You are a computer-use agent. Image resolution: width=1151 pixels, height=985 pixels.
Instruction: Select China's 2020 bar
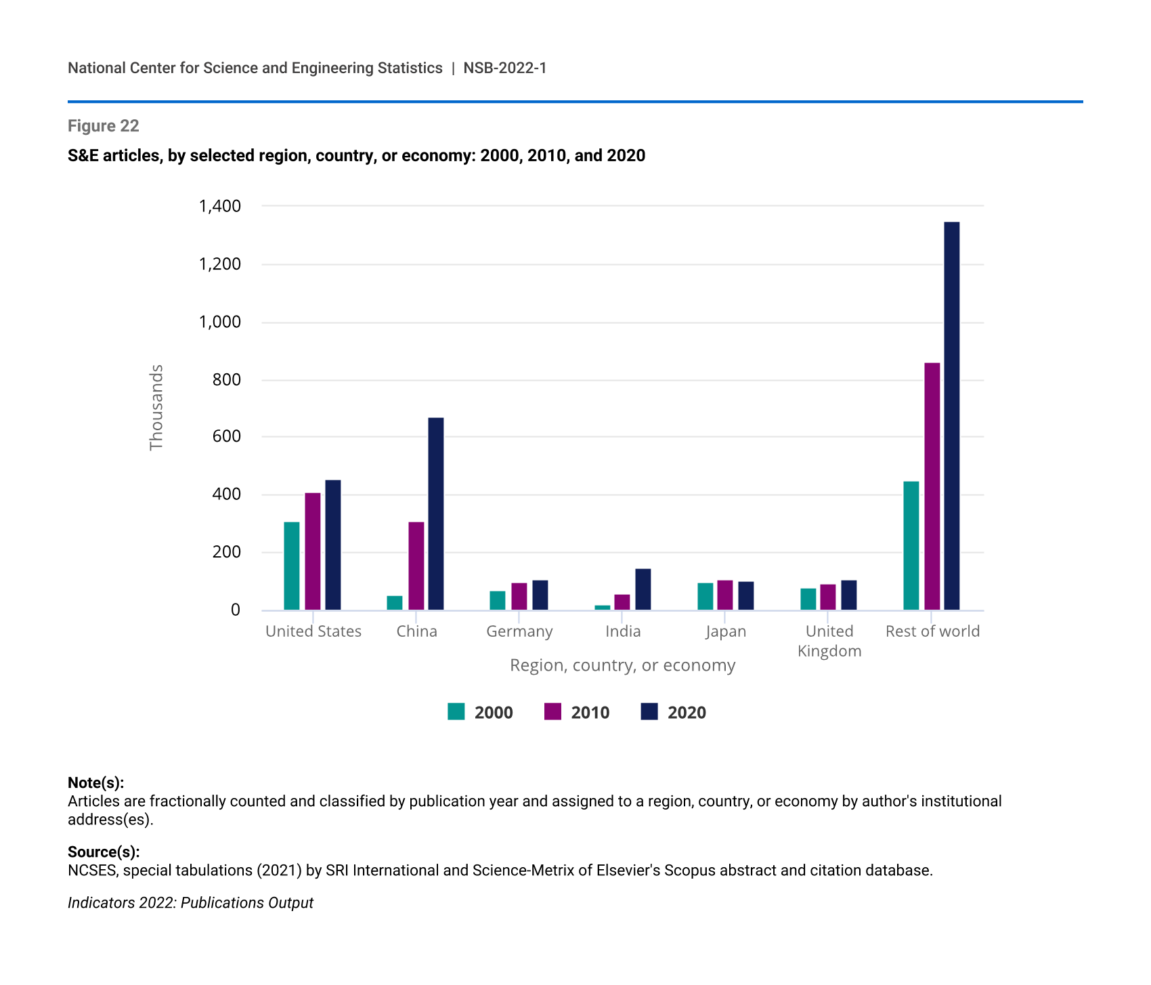click(x=436, y=514)
